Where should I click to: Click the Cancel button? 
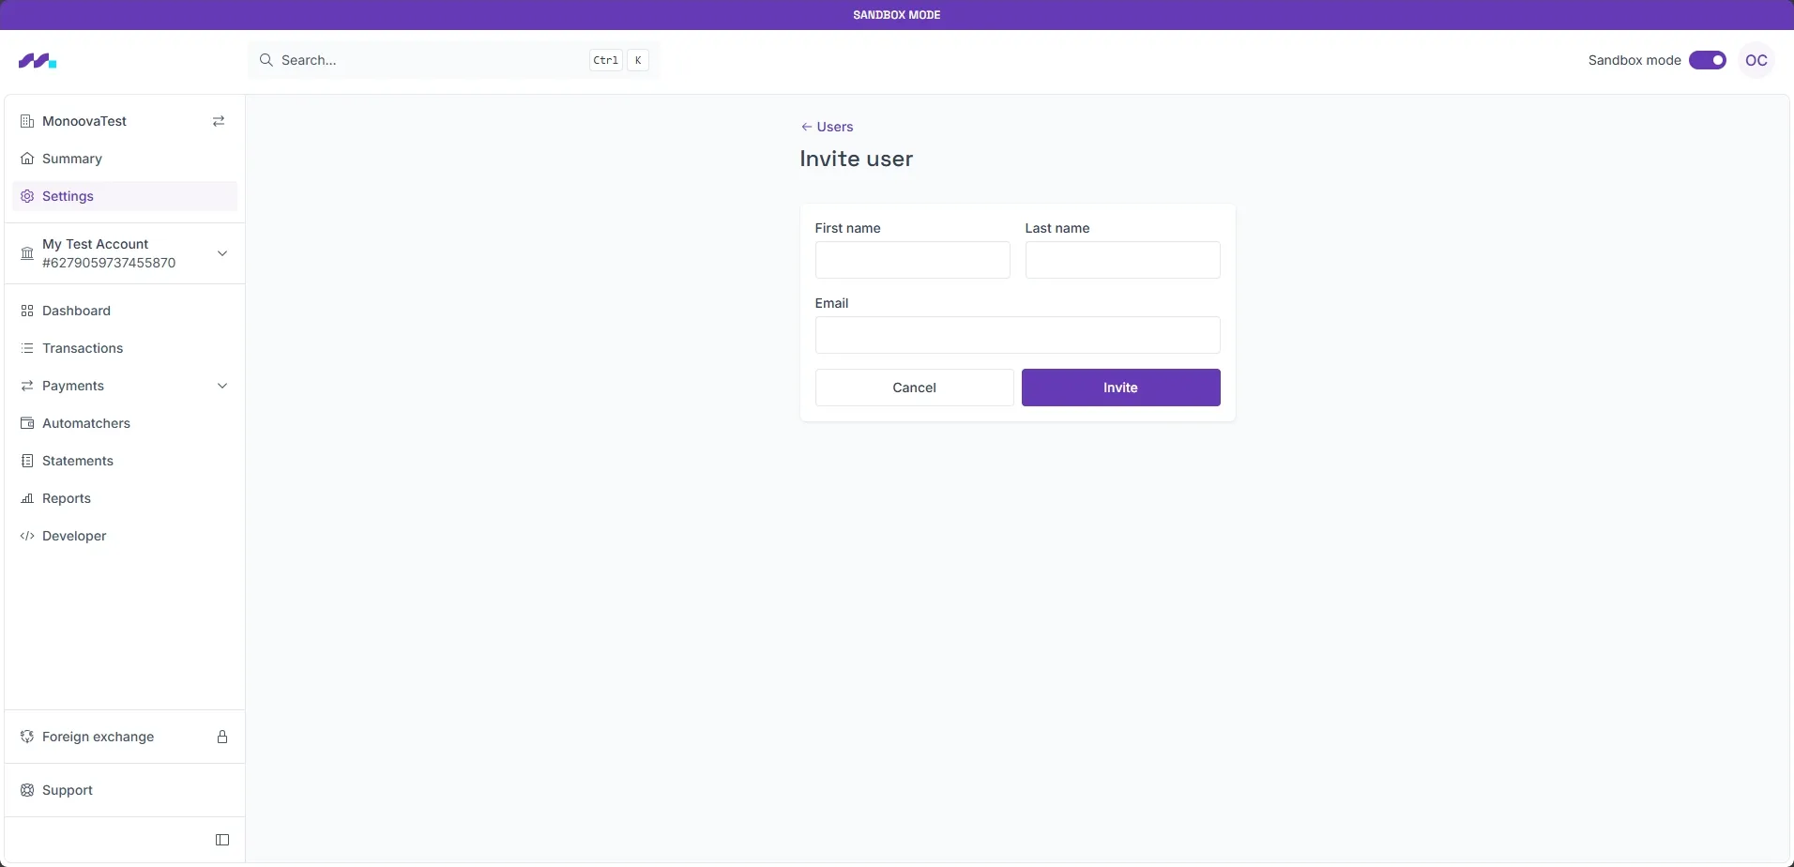[914, 388]
